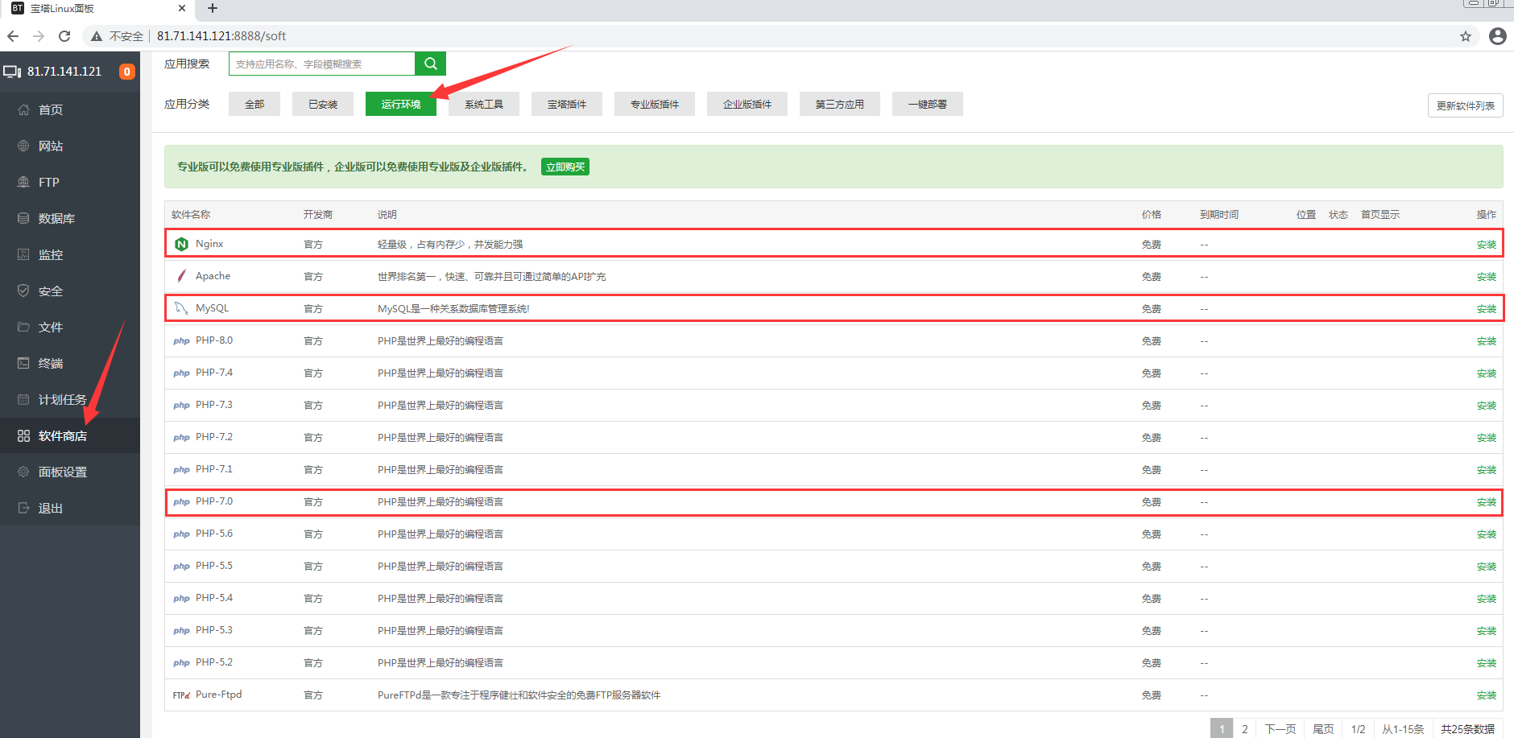This screenshot has width=1514, height=738.
Task: Go back with browser back arrow
Action: (x=13, y=36)
